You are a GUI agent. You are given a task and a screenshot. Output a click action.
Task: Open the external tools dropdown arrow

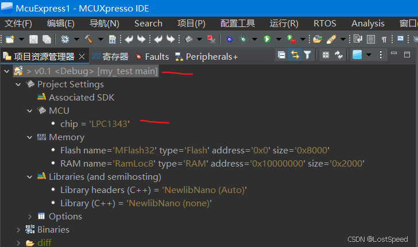[303, 39]
